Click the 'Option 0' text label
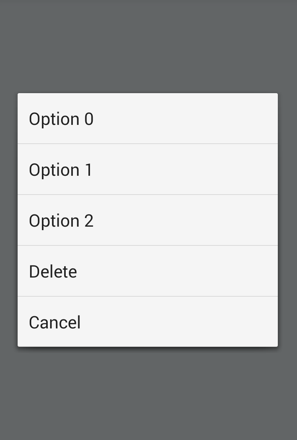 pyautogui.click(x=61, y=119)
